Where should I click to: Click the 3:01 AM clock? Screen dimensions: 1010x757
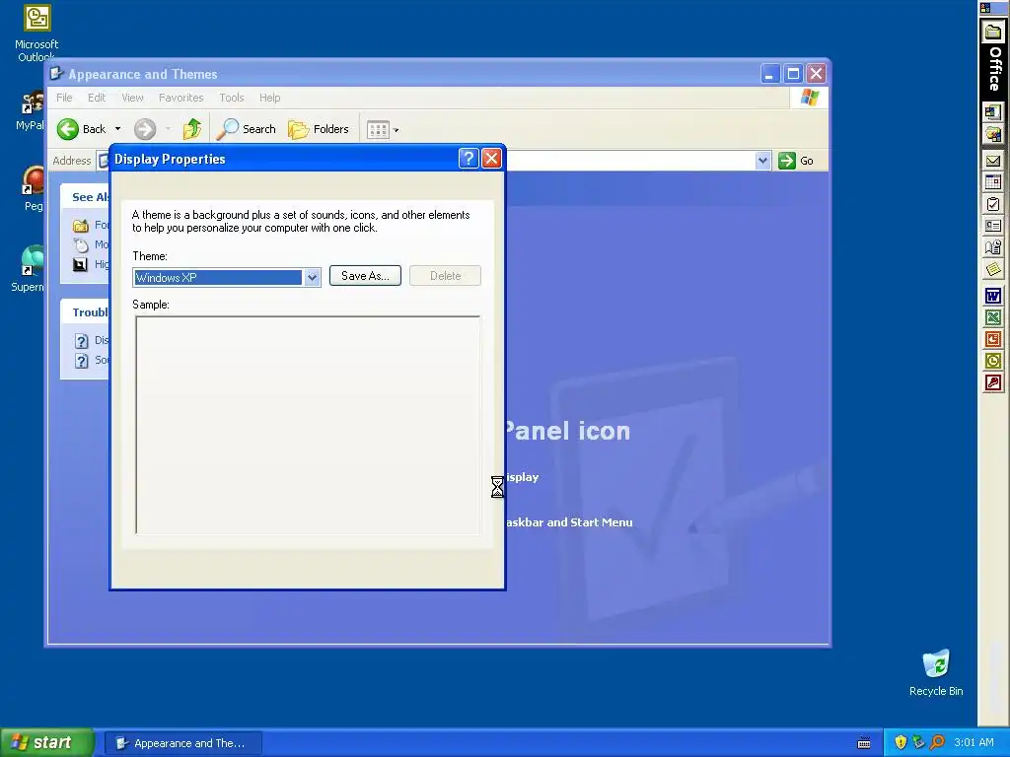pos(974,743)
